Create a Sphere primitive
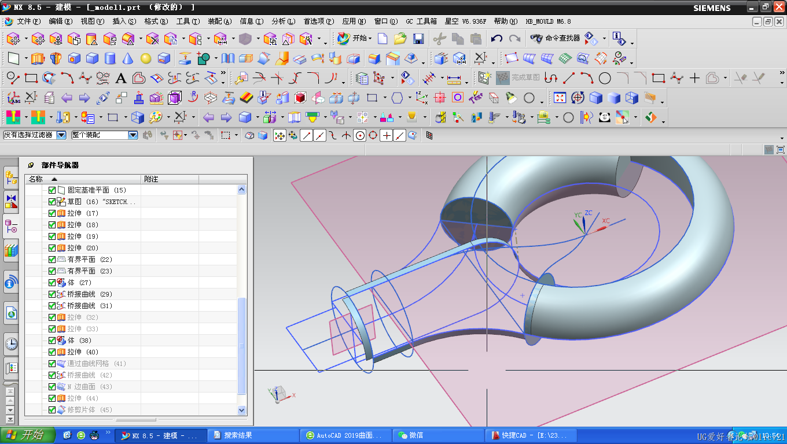The image size is (787, 444). tap(146, 58)
